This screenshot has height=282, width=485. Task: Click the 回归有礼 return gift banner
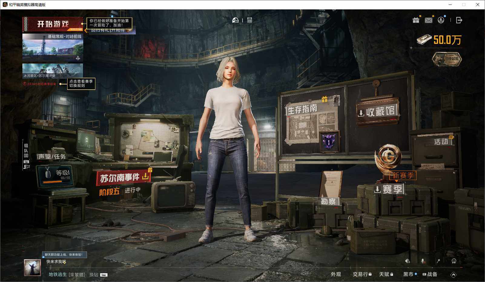111,30
